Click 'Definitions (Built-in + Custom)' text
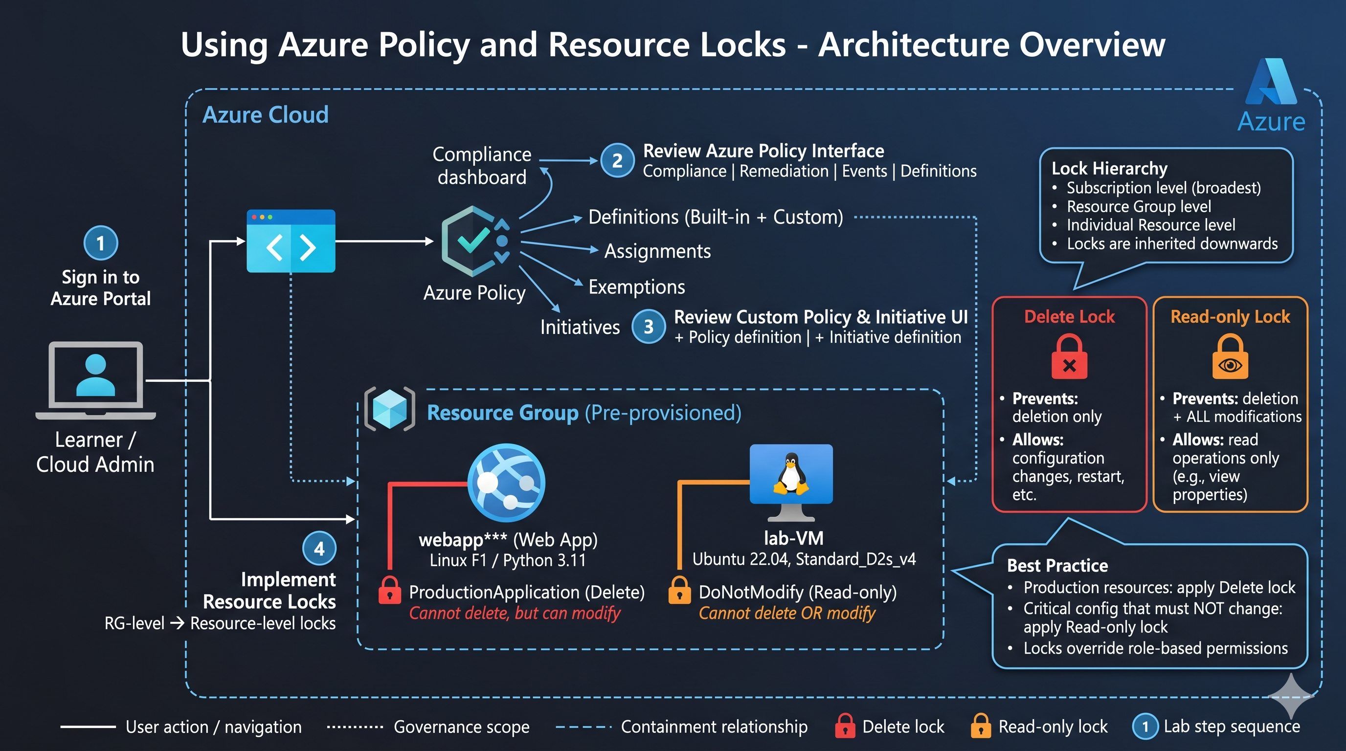 pyautogui.click(x=716, y=217)
